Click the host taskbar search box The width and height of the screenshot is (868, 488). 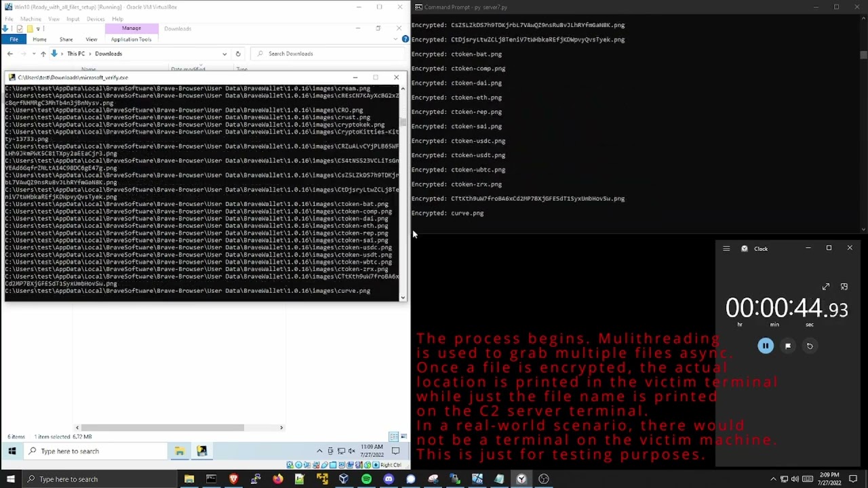coord(98,479)
